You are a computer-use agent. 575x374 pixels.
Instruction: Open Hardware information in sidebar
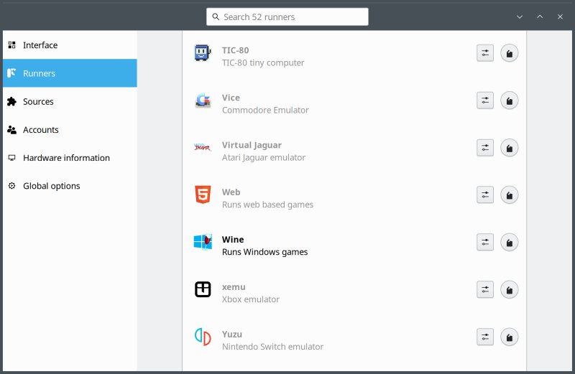tap(66, 158)
